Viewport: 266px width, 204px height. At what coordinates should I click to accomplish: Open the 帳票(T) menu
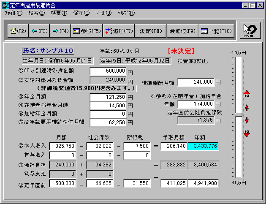59,13
